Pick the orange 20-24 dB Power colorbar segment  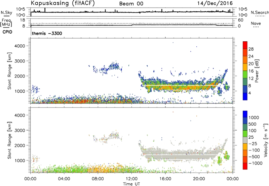point(245,60)
